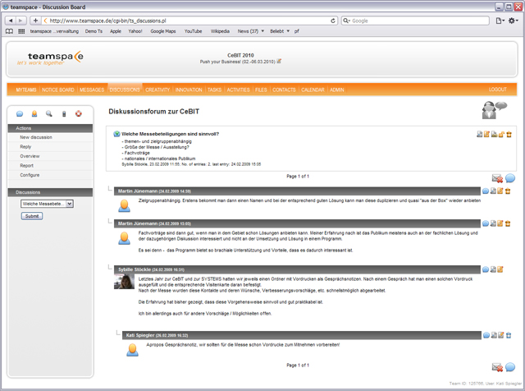This screenshot has width=525, height=391.
Task: Open the Calendar tab in navigation
Action: point(313,89)
